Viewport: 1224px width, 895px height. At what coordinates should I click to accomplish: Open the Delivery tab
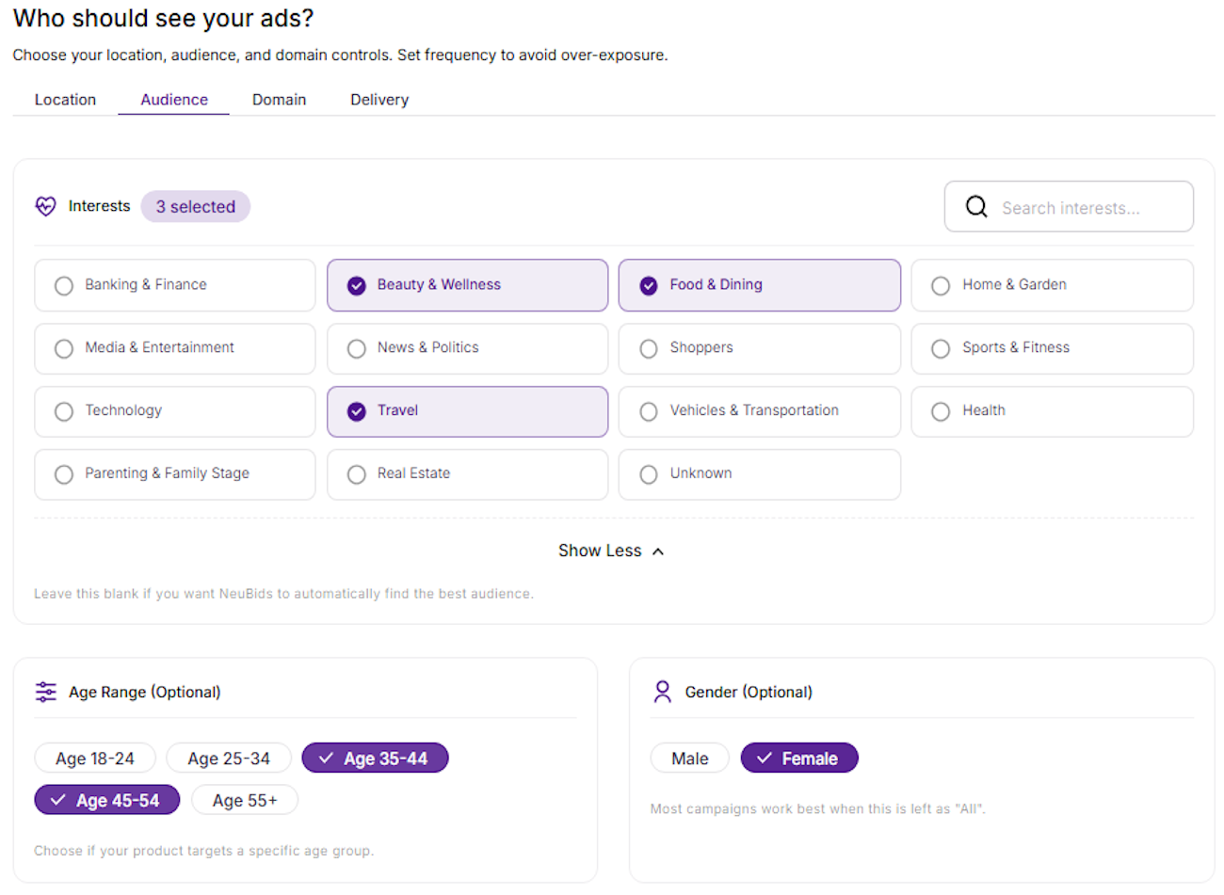coord(379,100)
